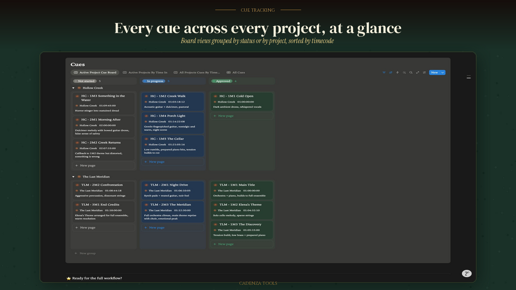Click the Solo cello melody, sparse strings note
Screen dimensions: 516x290
233,216
